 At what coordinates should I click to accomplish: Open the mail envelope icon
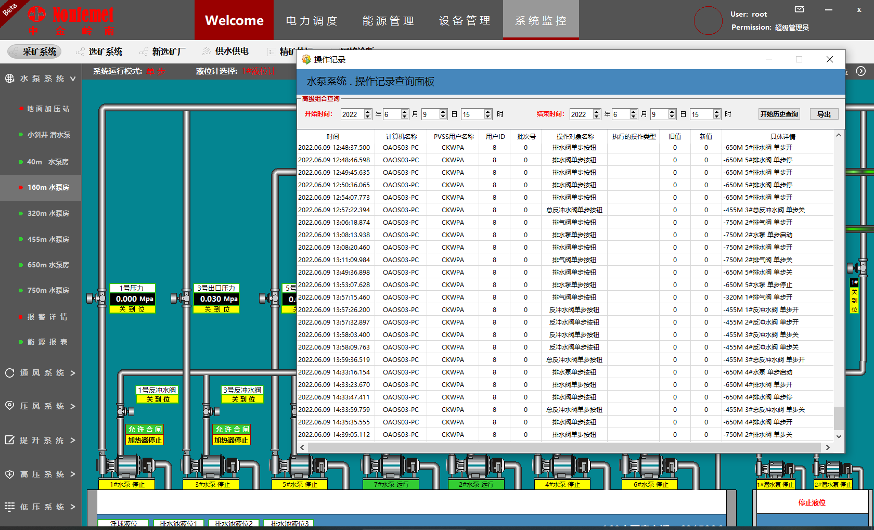pyautogui.click(x=800, y=9)
